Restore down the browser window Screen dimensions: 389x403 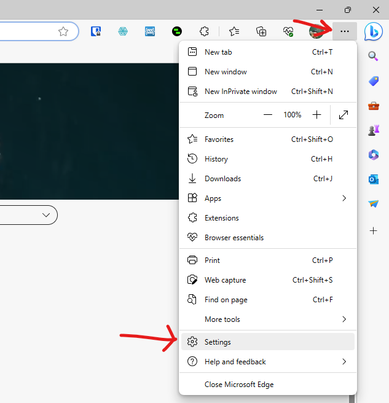click(348, 10)
